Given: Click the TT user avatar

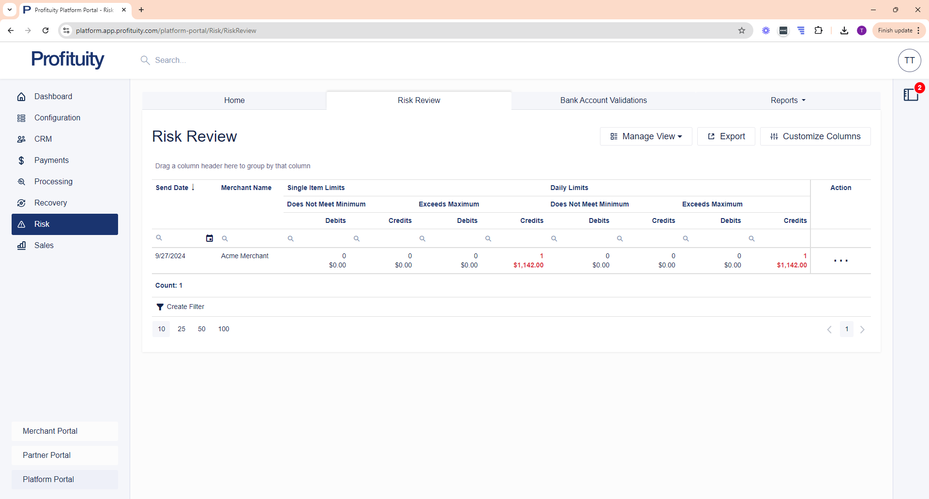Looking at the screenshot, I should pos(909,60).
